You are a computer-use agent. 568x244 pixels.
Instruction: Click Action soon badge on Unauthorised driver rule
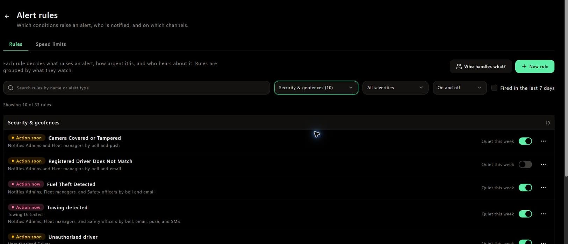point(27,237)
